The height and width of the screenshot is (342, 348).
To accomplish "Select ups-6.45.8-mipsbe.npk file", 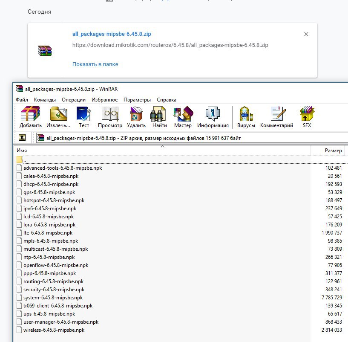I will (49, 314).
